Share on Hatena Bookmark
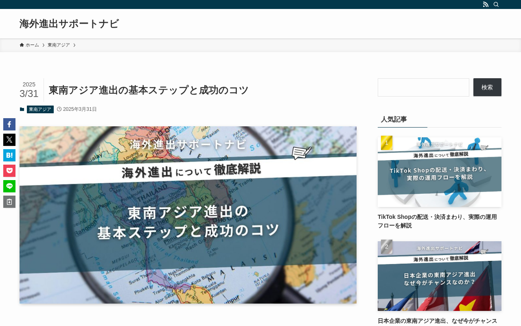 (x=9, y=155)
